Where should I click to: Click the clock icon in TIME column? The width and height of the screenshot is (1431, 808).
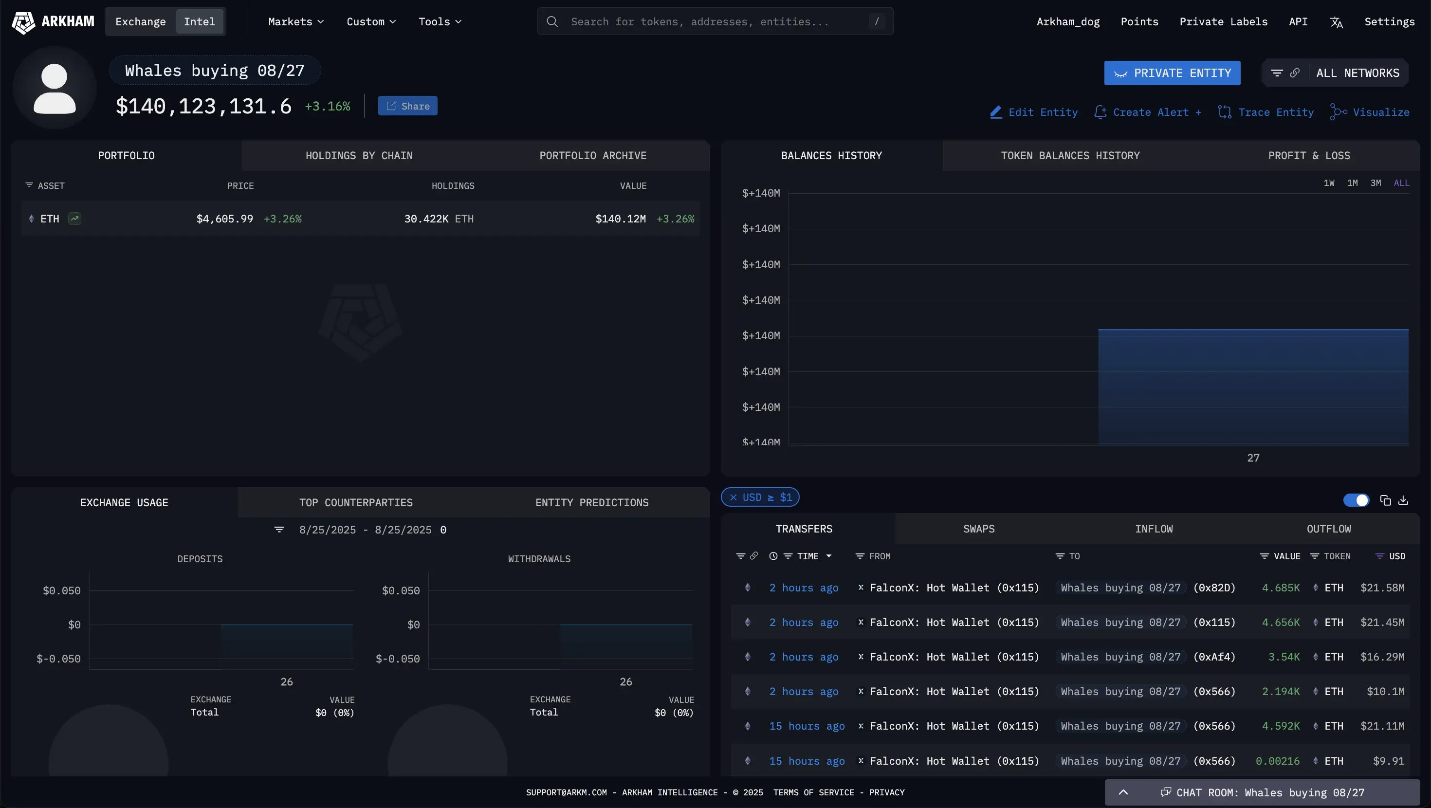point(773,556)
